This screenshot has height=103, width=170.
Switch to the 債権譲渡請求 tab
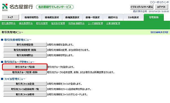pyautogui.click(x=72, y=17)
